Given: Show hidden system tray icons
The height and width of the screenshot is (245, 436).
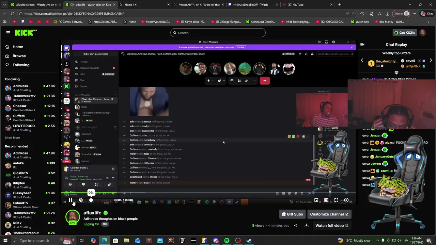Looking at the screenshot, I should (x=377, y=241).
